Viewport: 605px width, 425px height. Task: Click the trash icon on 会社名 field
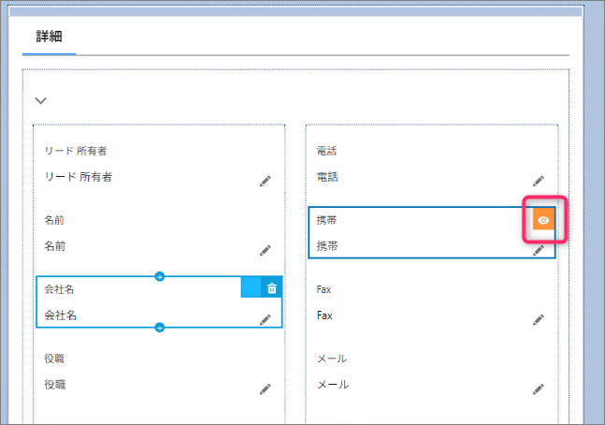(x=271, y=288)
